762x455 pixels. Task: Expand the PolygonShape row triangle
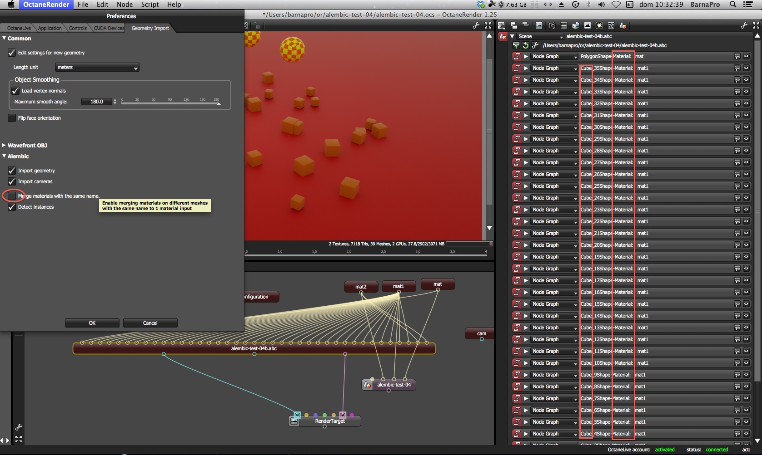tap(526, 56)
